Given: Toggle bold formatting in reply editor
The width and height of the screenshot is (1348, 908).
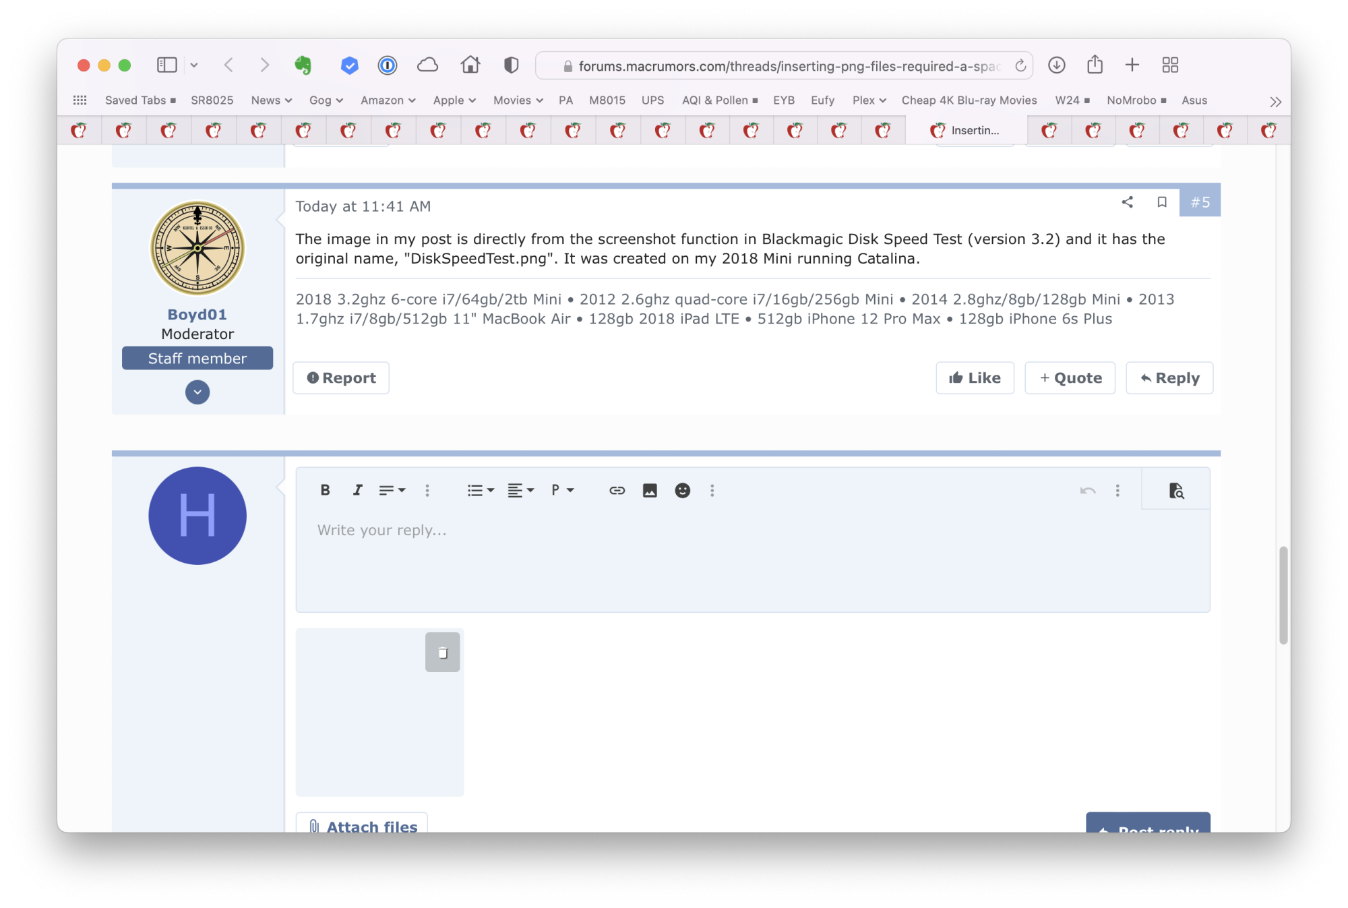Looking at the screenshot, I should tap(325, 490).
